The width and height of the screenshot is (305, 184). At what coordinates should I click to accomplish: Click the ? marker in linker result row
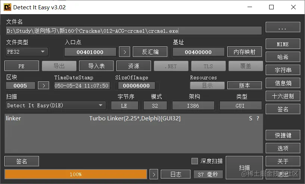click(x=258, y=118)
